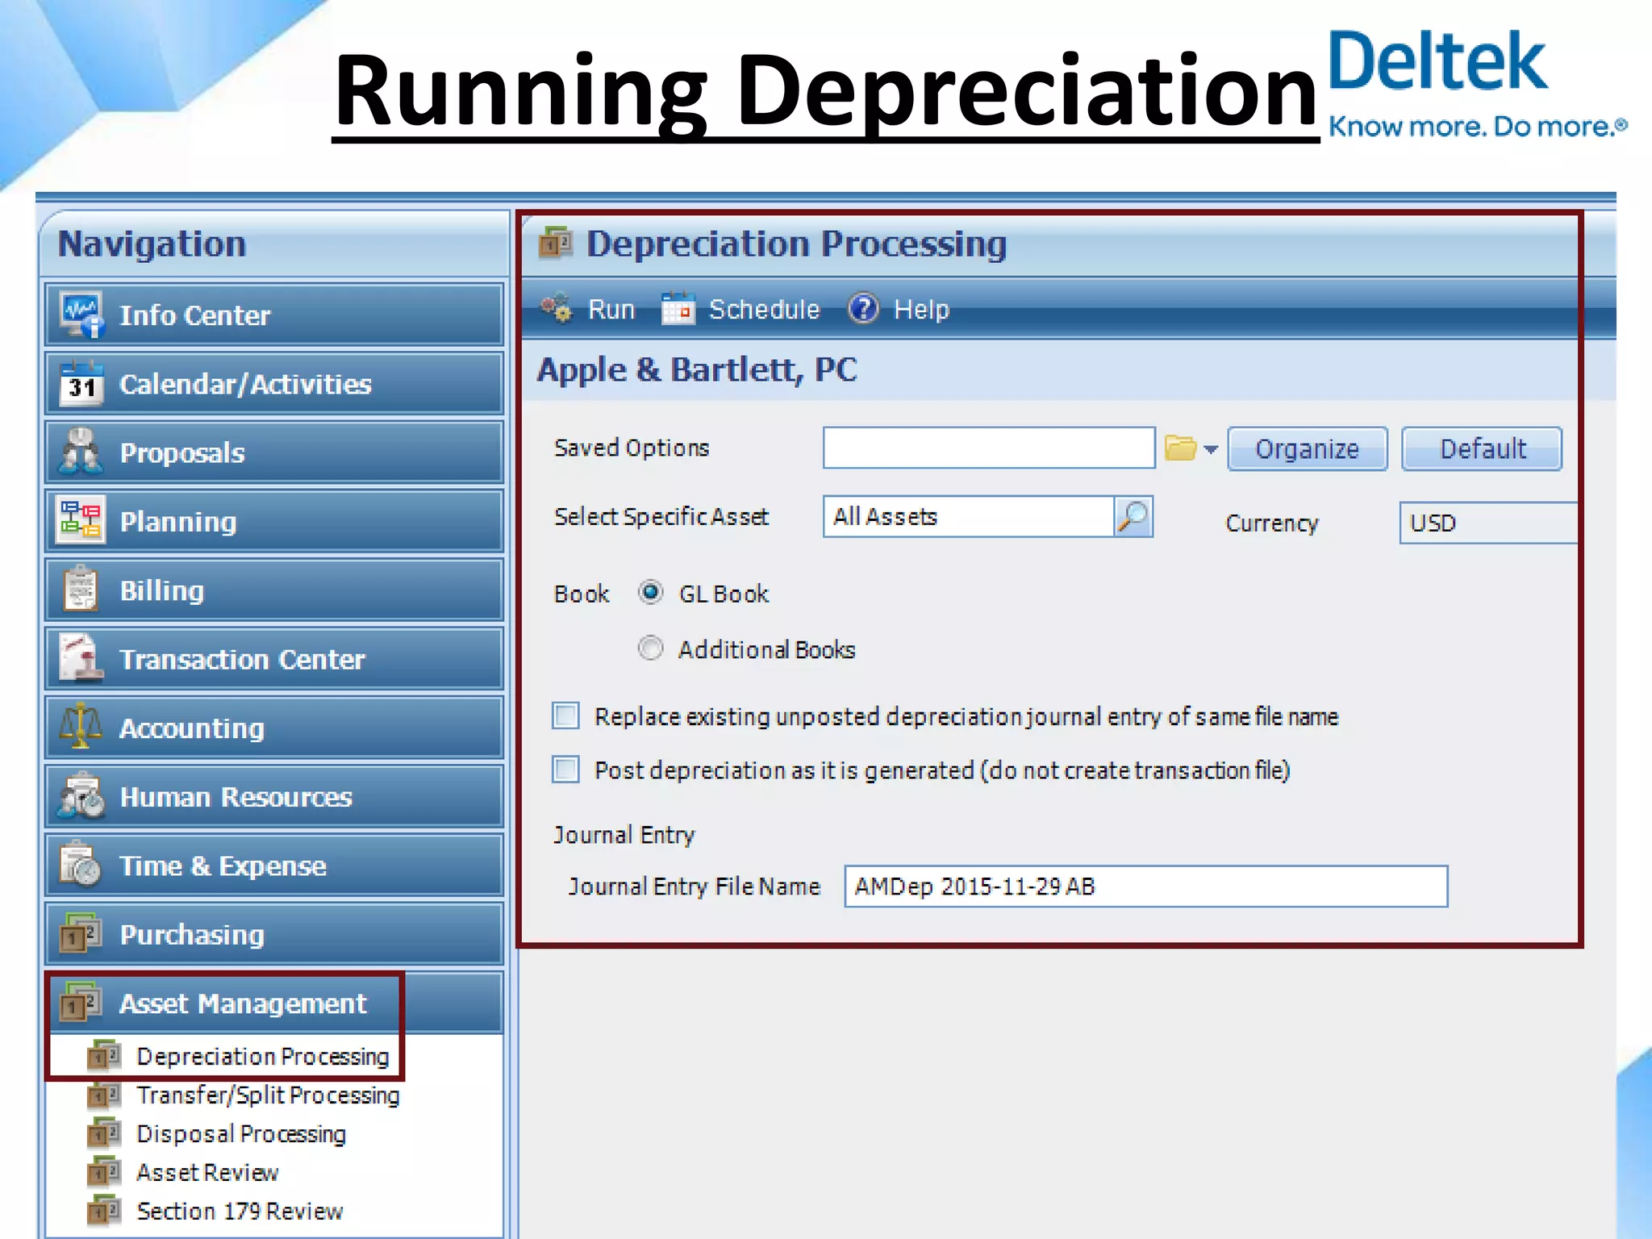Click the Accounting scales icon
This screenshot has width=1652, height=1239.
(x=81, y=728)
